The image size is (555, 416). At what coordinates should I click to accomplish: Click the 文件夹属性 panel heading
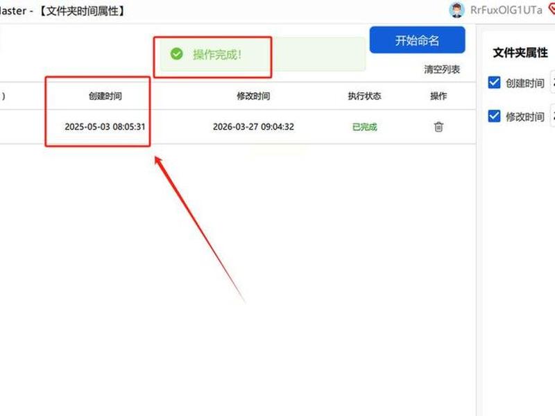click(520, 53)
